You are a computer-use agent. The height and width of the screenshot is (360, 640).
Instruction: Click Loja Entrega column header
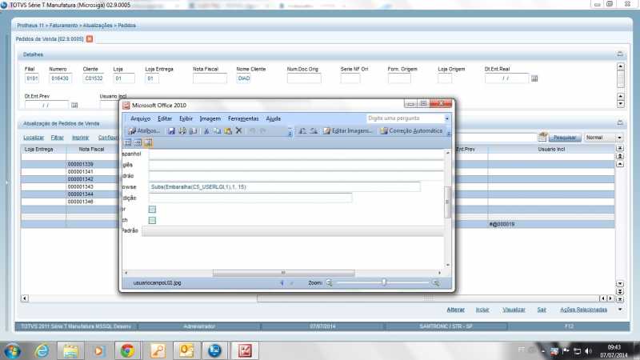pos(43,150)
